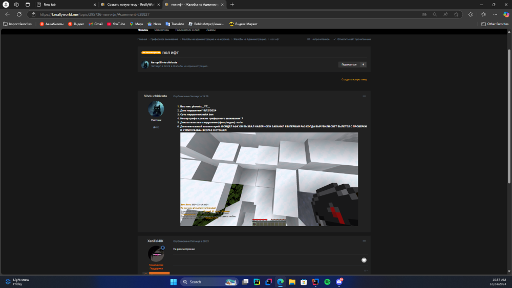The width and height of the screenshot is (512, 288).
Task: Activate the Read aloud icon
Action: pos(445,14)
